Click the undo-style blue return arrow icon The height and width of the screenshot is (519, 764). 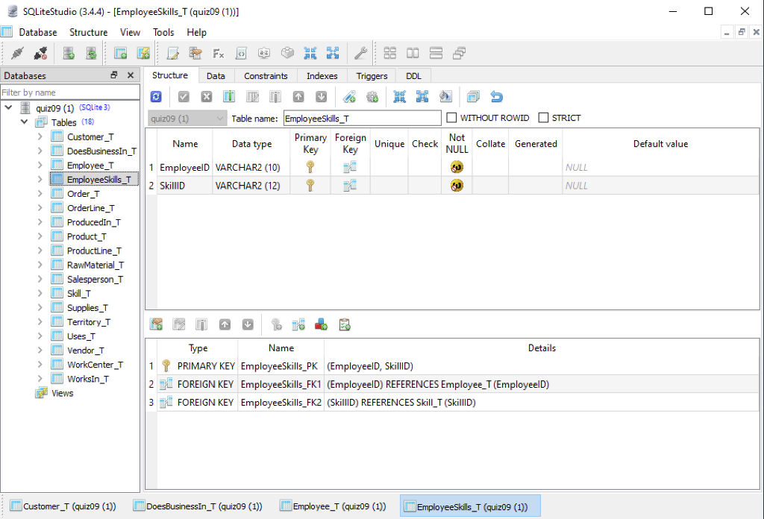click(x=496, y=96)
